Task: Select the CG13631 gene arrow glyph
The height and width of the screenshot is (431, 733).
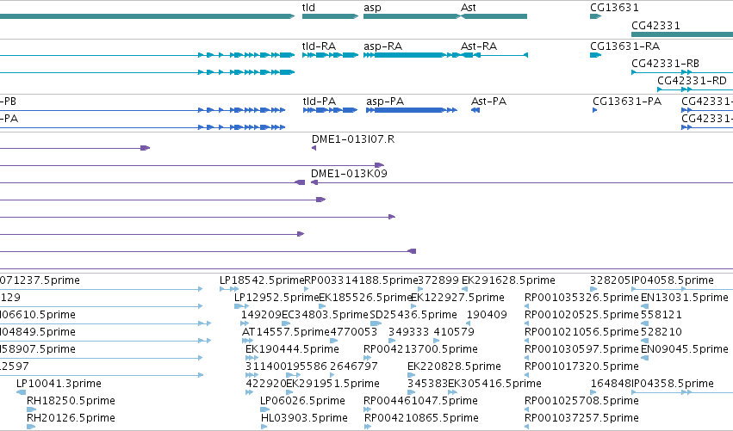Action: click(595, 16)
